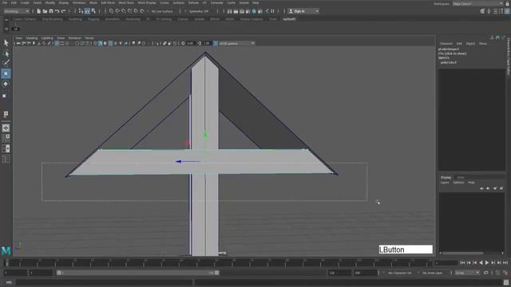Open the No Character Set dropdown
Screen dimensions: 511x287
[400, 273]
